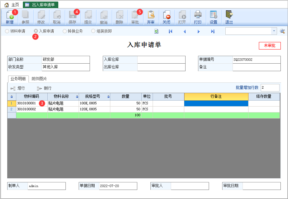
Task: Jump to the last record arrow
Action: pyautogui.click(x=213, y=31)
